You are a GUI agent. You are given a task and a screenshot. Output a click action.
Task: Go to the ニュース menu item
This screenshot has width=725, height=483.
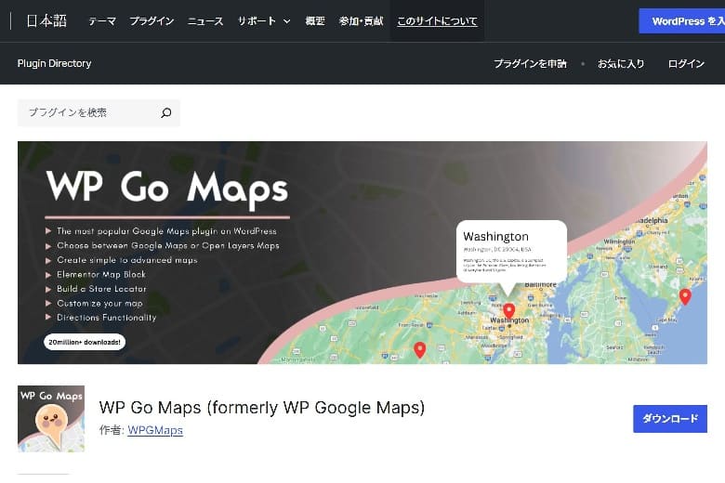click(205, 21)
